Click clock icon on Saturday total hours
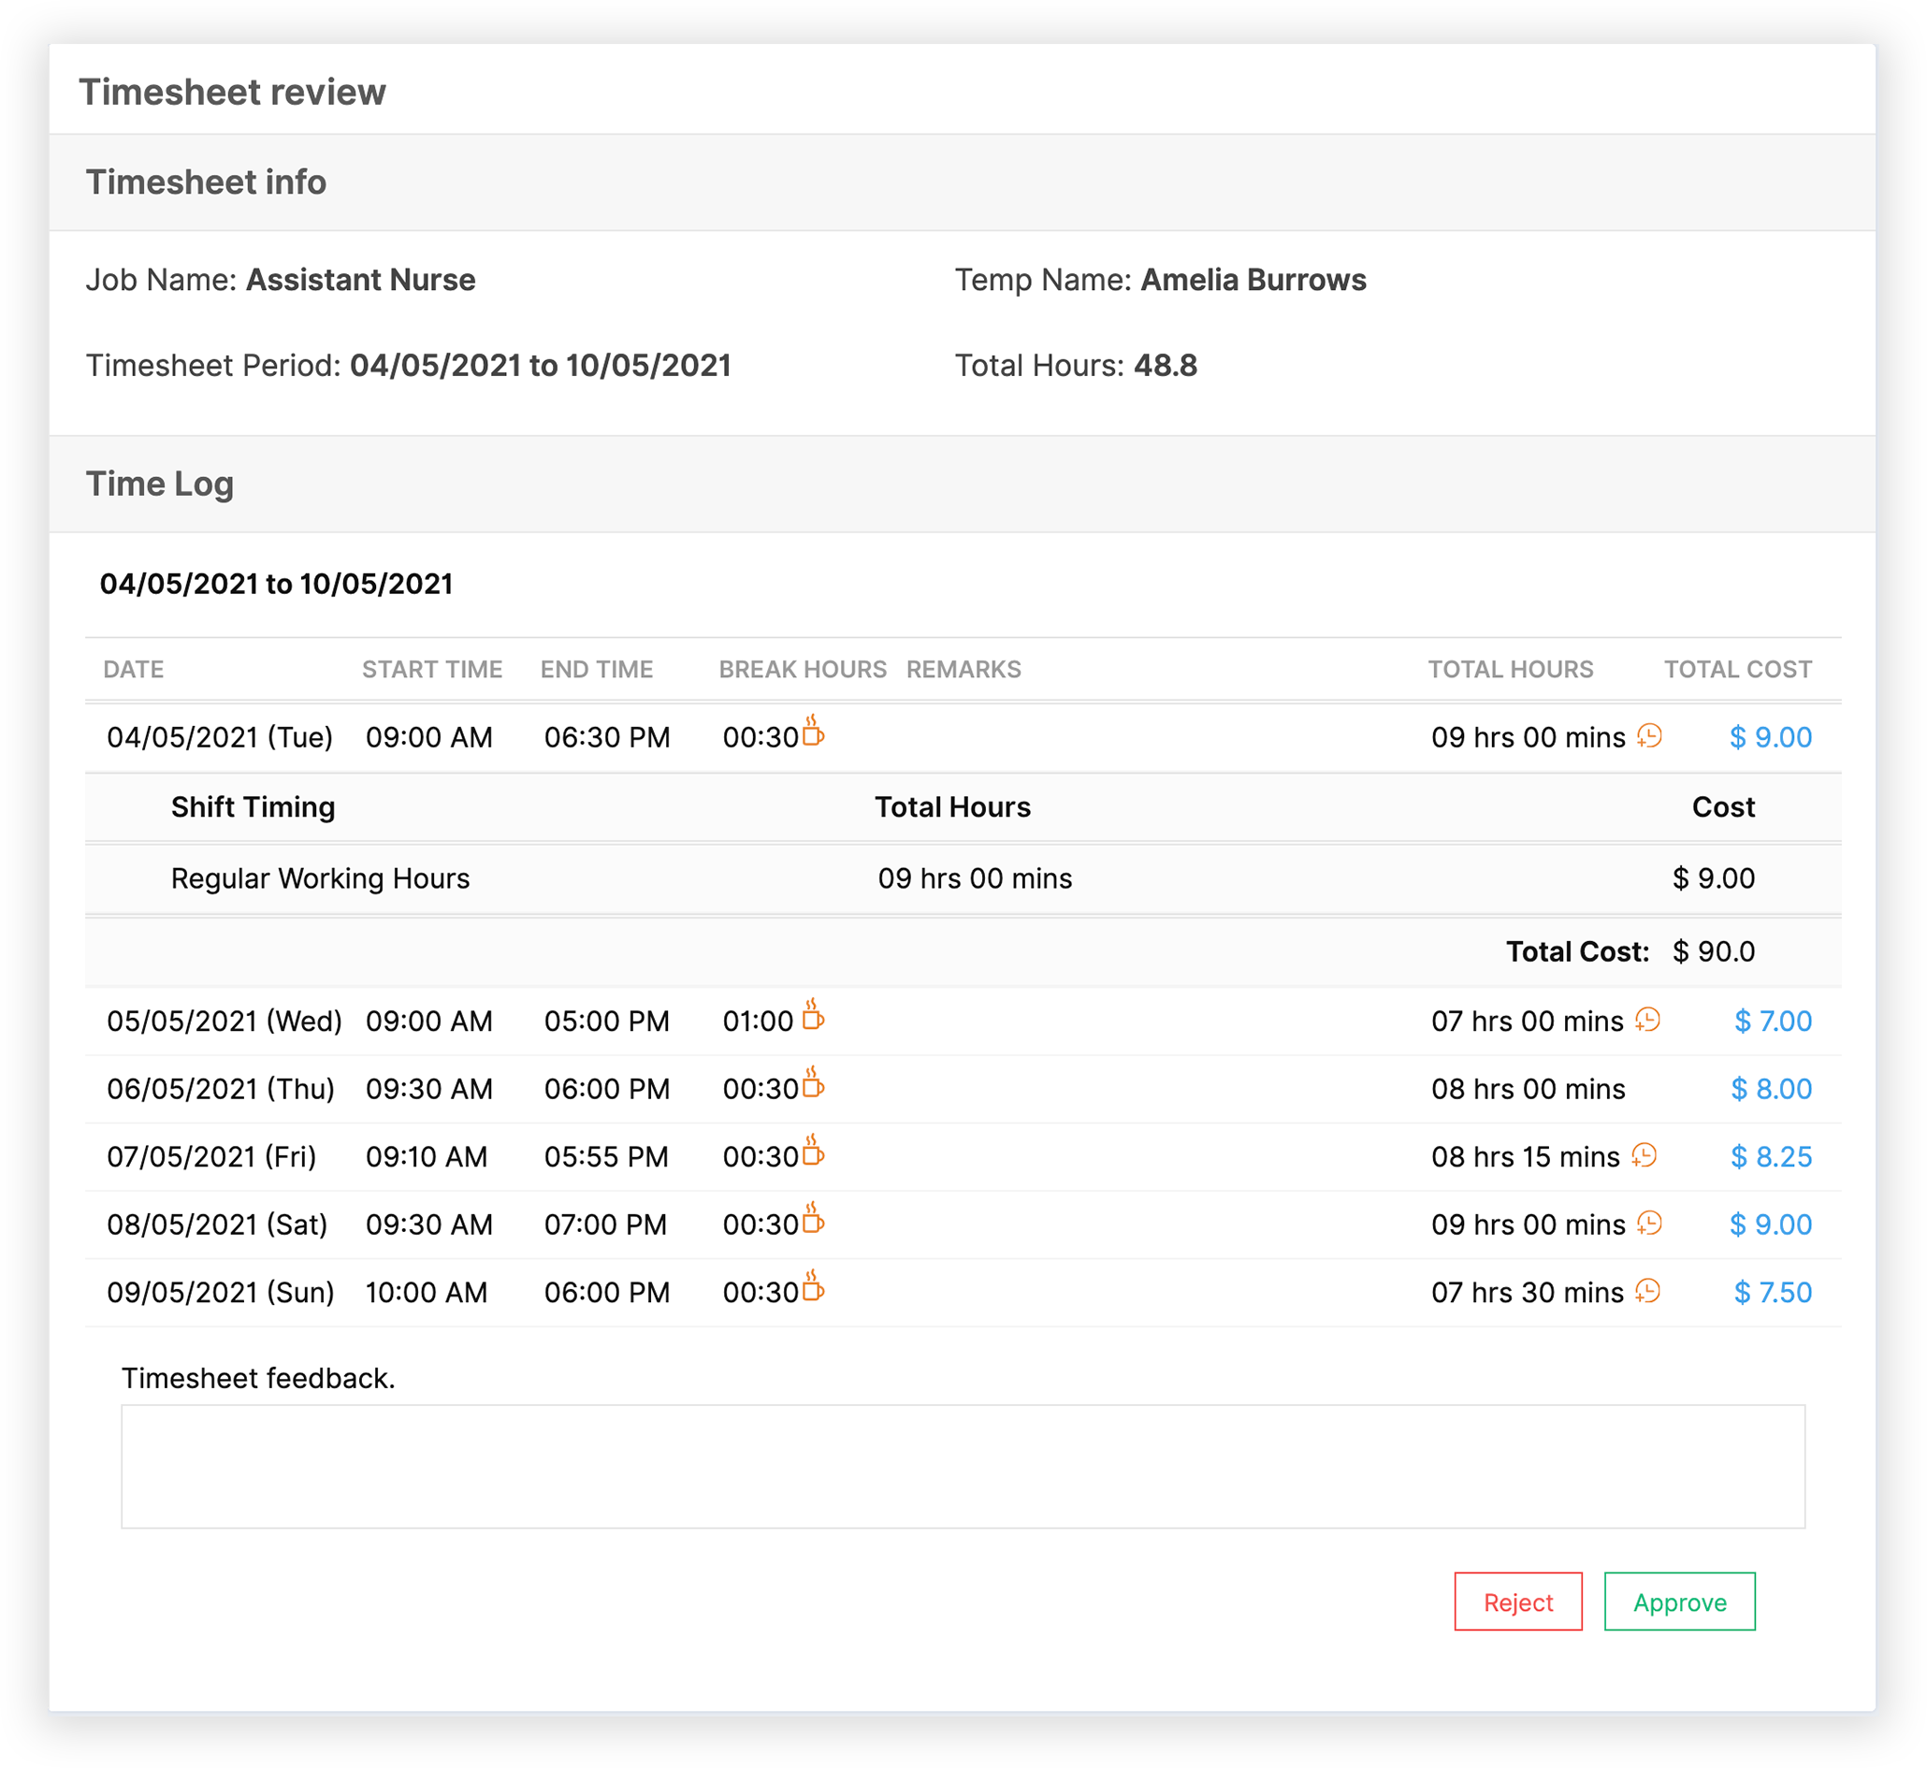This screenshot has height=1768, width=1927. (1649, 1224)
